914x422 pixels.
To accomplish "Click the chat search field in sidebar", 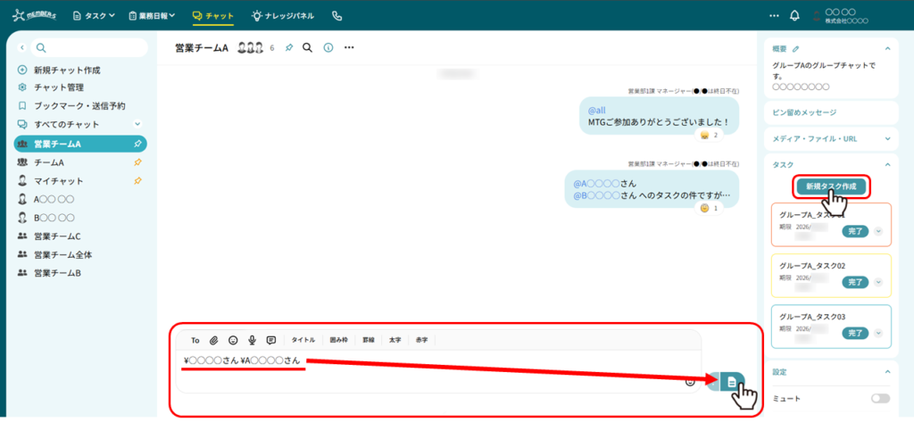I will (90, 48).
